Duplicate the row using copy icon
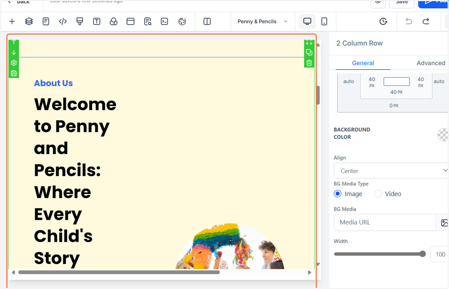This screenshot has width=449, height=289. pyautogui.click(x=309, y=52)
